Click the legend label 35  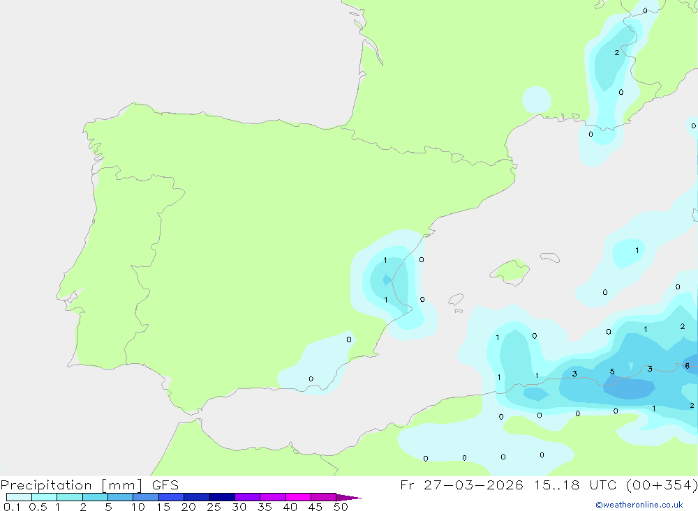(x=265, y=507)
